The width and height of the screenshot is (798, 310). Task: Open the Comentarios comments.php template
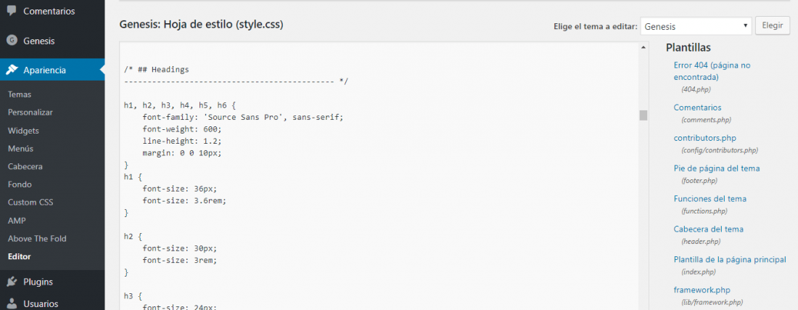697,107
